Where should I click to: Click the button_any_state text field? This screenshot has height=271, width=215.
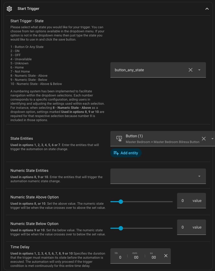point(158,70)
